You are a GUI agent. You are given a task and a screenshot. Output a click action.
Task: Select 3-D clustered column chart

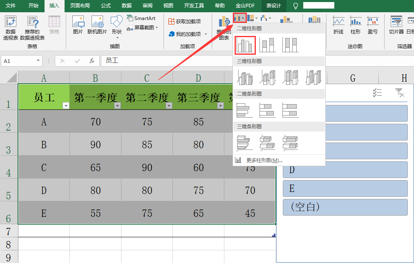245,78
